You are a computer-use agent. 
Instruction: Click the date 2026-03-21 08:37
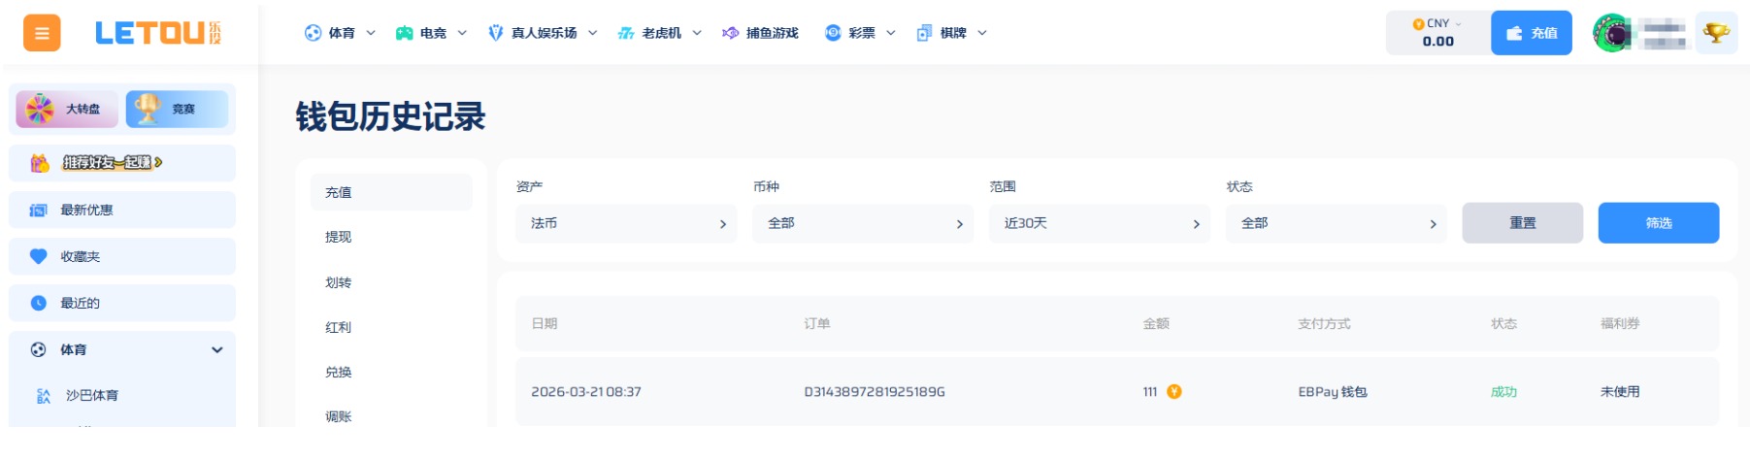586,392
